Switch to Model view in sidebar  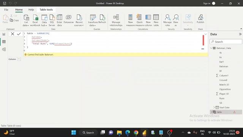4,49
